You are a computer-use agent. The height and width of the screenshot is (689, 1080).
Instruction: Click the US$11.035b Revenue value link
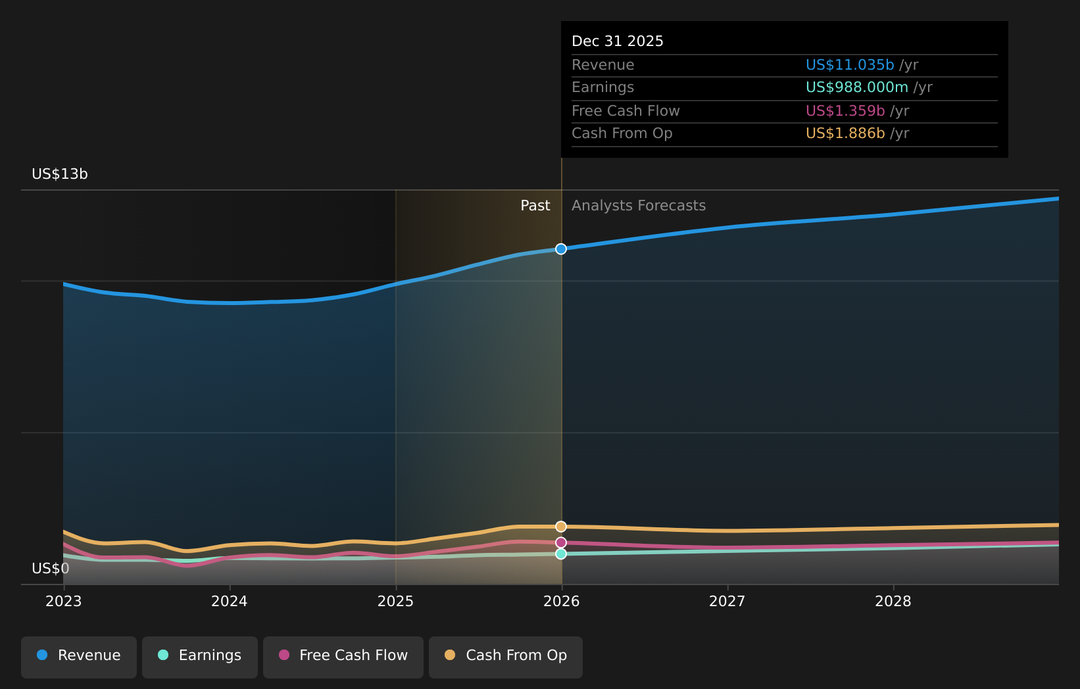tap(849, 64)
